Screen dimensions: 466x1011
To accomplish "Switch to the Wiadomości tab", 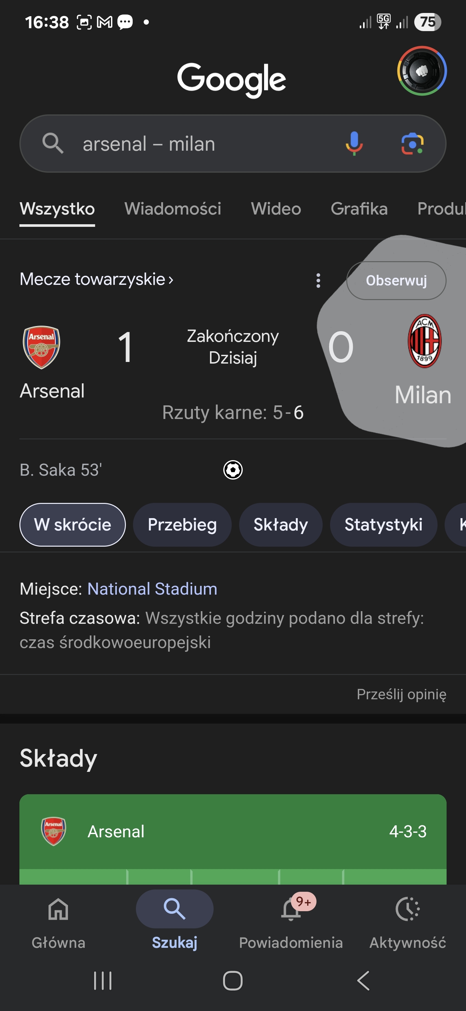I will pyautogui.click(x=173, y=209).
